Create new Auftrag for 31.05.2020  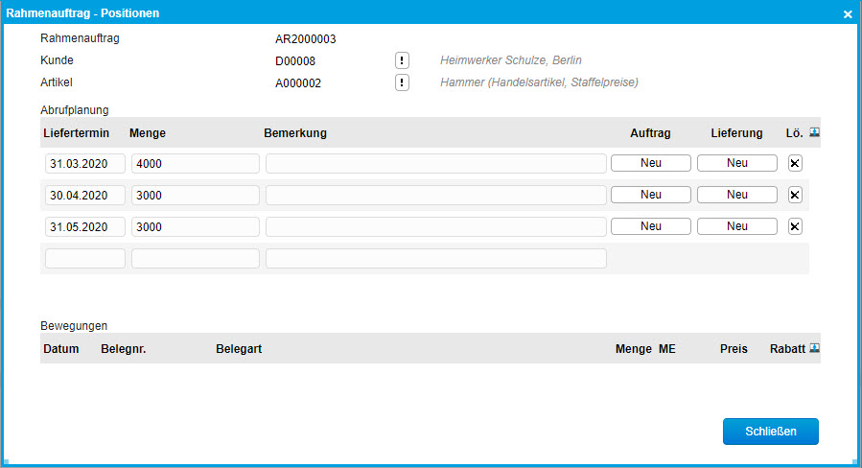(651, 226)
